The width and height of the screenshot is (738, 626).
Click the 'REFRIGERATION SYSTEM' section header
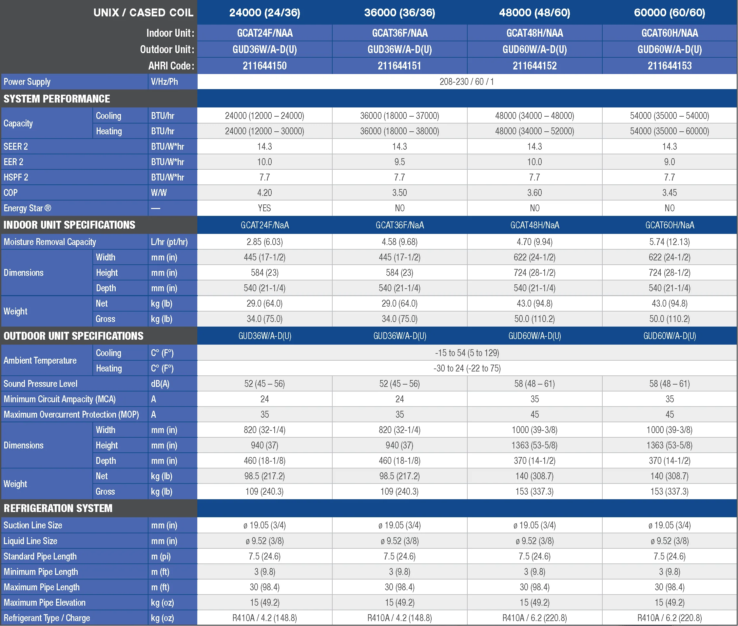pyautogui.click(x=58, y=508)
